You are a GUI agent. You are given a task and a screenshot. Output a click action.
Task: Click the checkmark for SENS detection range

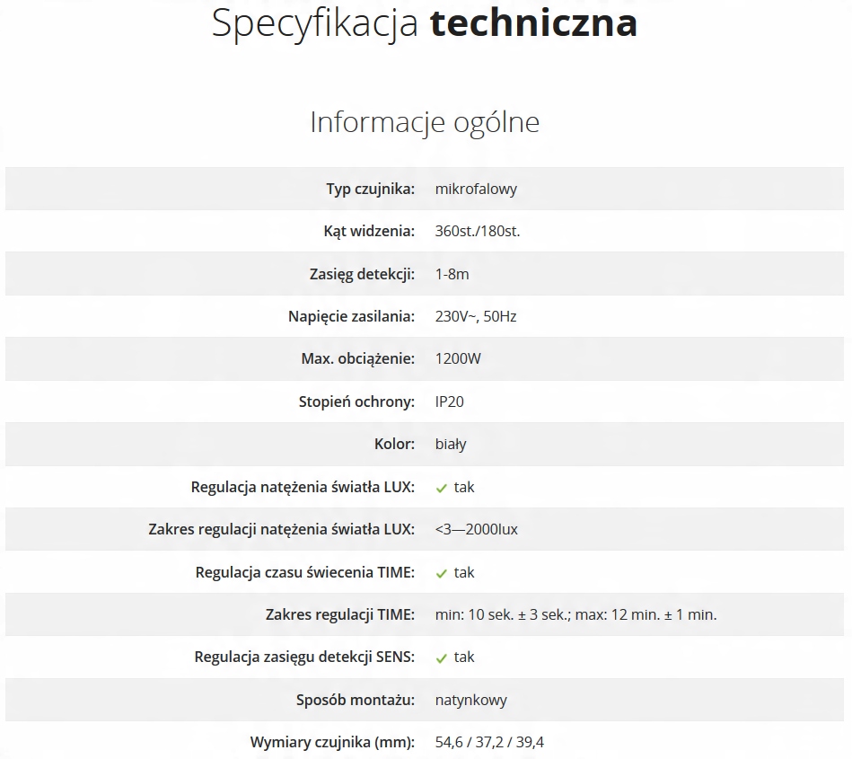441,658
